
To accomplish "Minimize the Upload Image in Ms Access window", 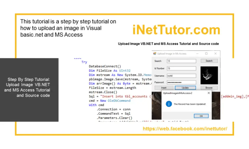I will (197, 54).
